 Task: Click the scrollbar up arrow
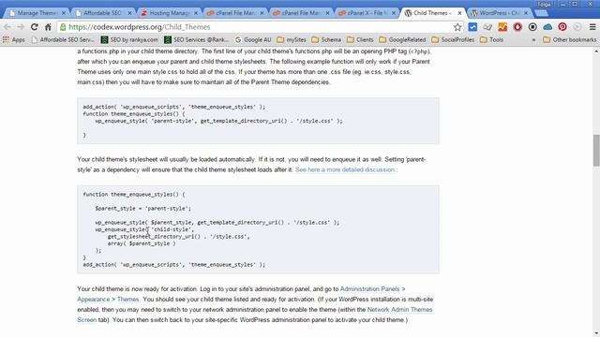pos(596,51)
